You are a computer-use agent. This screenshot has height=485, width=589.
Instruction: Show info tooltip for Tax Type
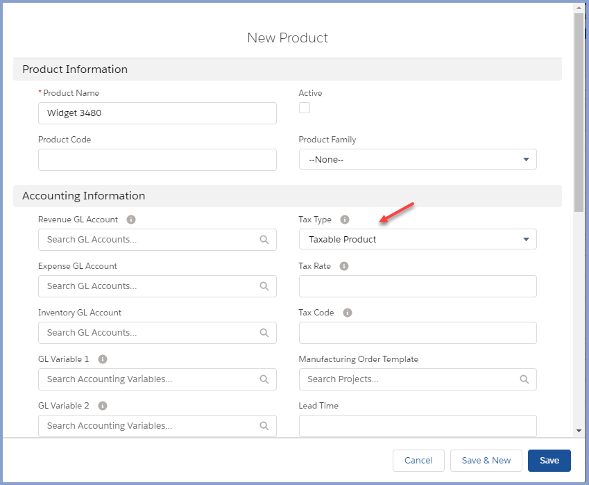pyautogui.click(x=345, y=220)
